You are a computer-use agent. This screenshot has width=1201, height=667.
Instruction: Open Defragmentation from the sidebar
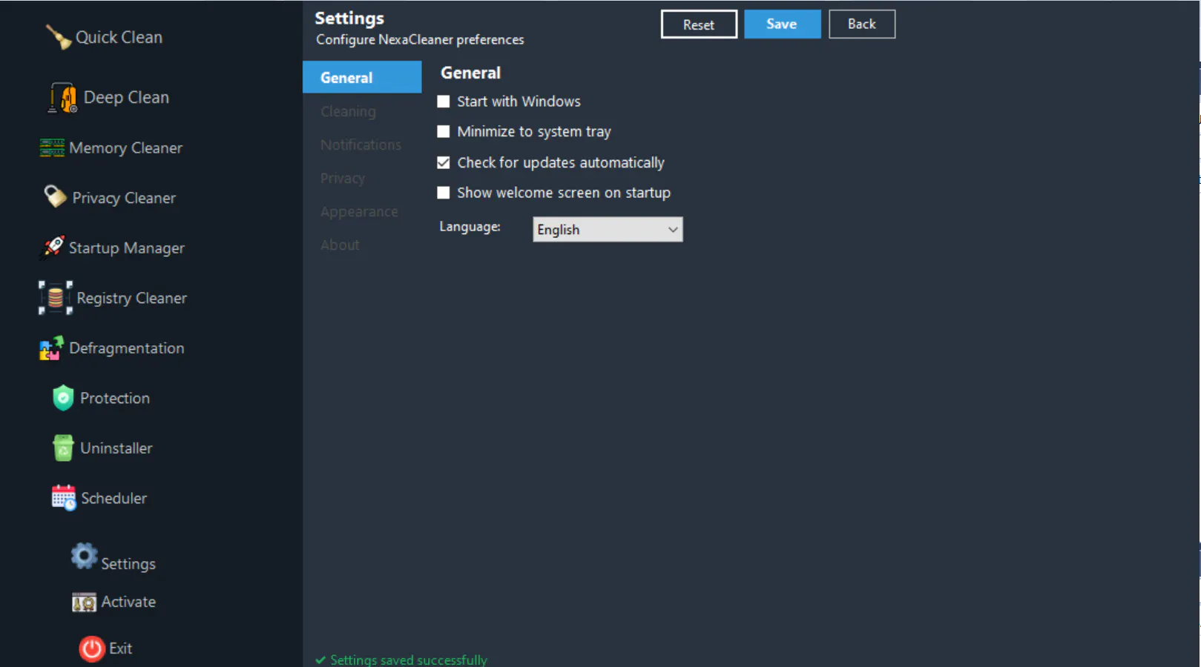(x=126, y=348)
